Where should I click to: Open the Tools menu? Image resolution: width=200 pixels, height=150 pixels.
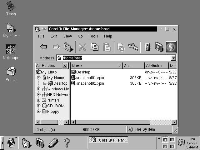tap(93, 36)
